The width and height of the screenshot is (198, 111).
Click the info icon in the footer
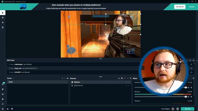click(x=12, y=109)
